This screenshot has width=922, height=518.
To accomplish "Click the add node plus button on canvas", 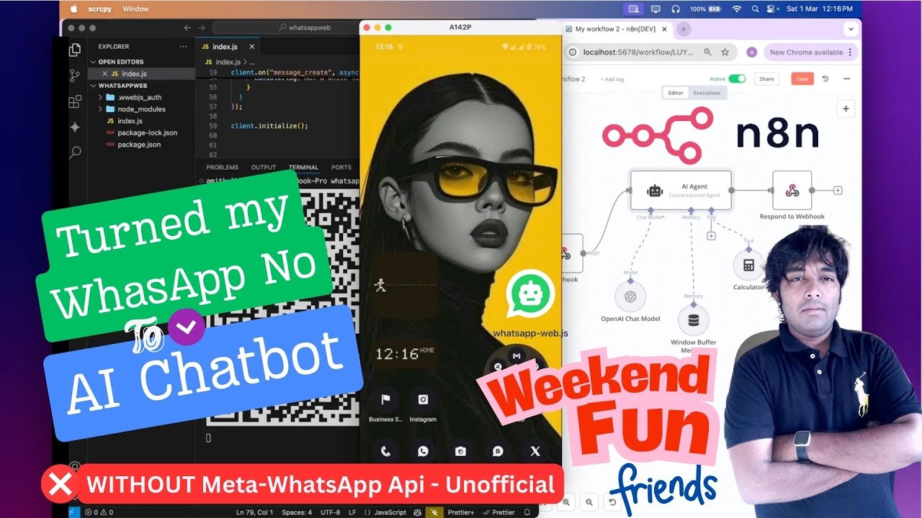I will [x=846, y=109].
